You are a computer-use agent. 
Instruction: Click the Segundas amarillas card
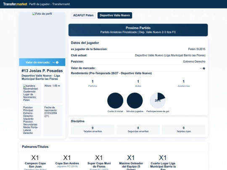click(x=138, y=130)
